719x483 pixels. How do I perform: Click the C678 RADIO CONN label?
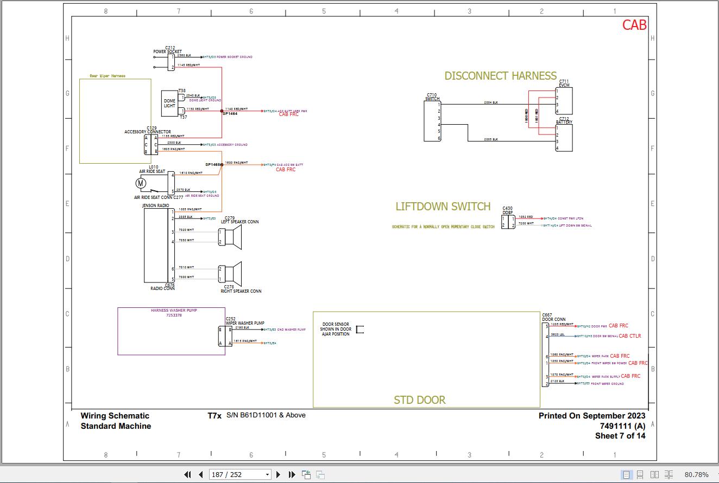pyautogui.click(x=163, y=287)
